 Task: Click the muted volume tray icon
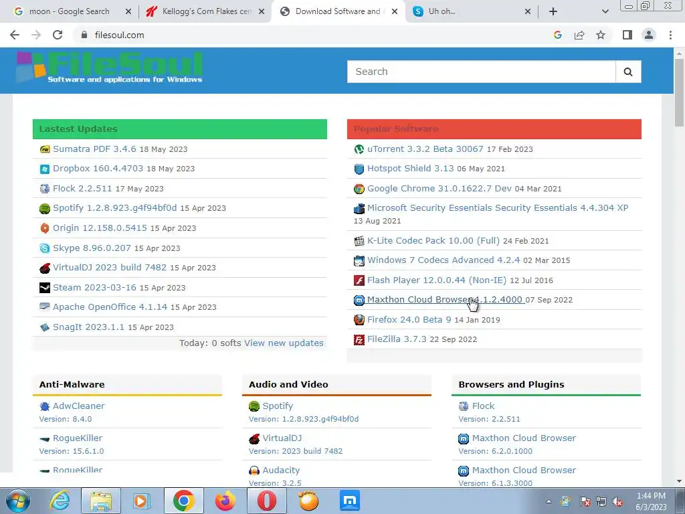(617, 502)
